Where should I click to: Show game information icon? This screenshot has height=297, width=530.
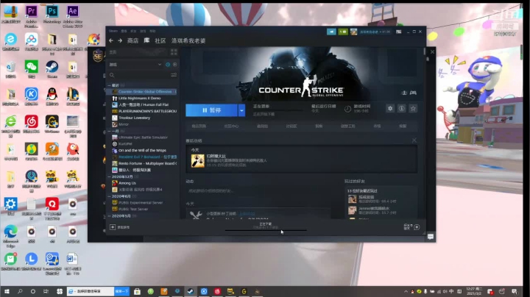(402, 108)
